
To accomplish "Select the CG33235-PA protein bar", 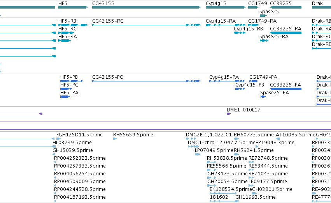I will point(286,89).
